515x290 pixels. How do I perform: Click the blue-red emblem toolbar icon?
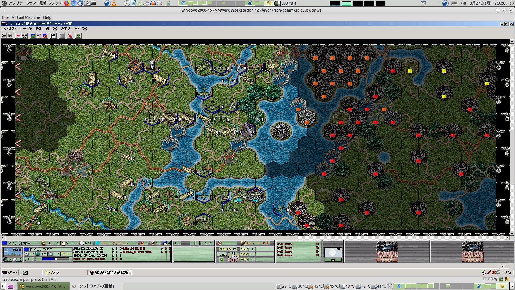(x=45, y=36)
